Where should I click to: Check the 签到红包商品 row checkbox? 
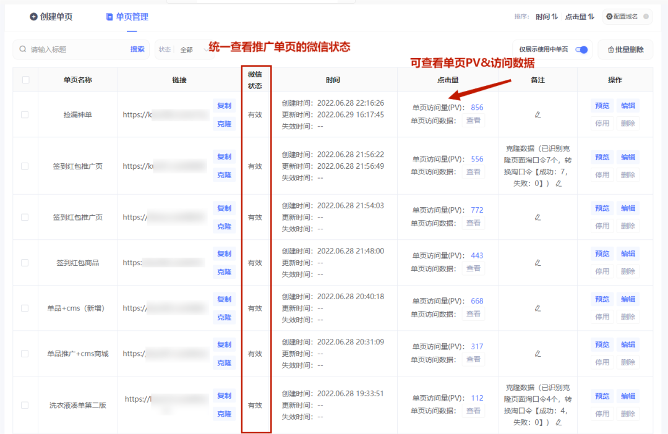[25, 263]
